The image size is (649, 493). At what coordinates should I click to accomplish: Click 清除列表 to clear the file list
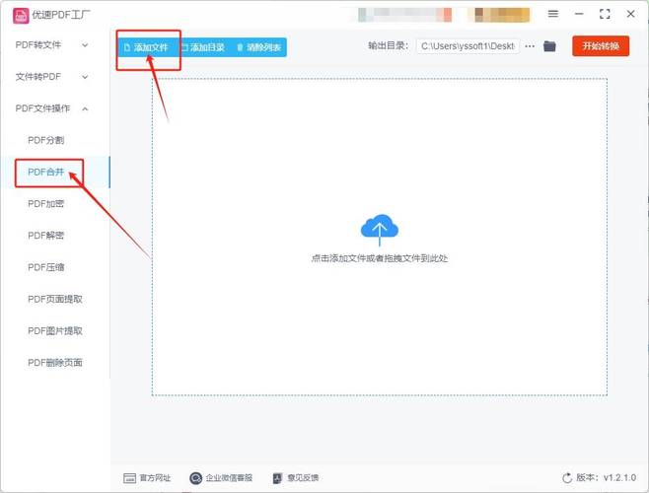click(x=258, y=47)
